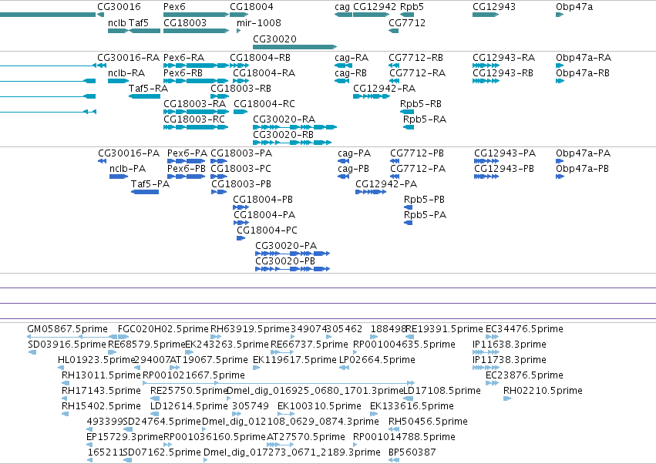Select the "Pex6" gene label
This screenshot has width=656, height=464.
click(174, 7)
